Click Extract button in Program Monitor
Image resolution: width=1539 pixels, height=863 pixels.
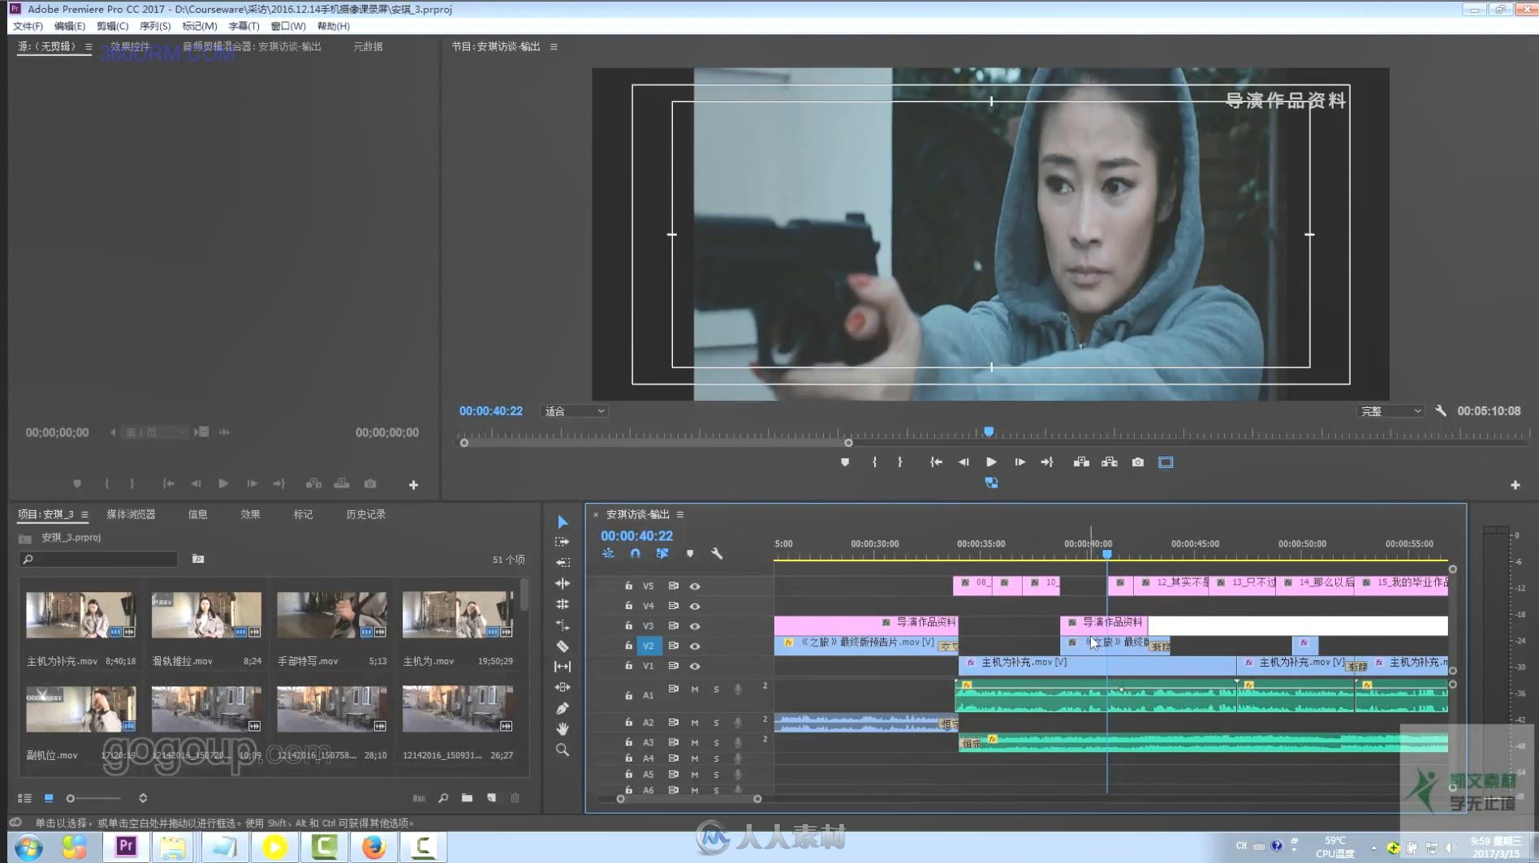point(1110,462)
